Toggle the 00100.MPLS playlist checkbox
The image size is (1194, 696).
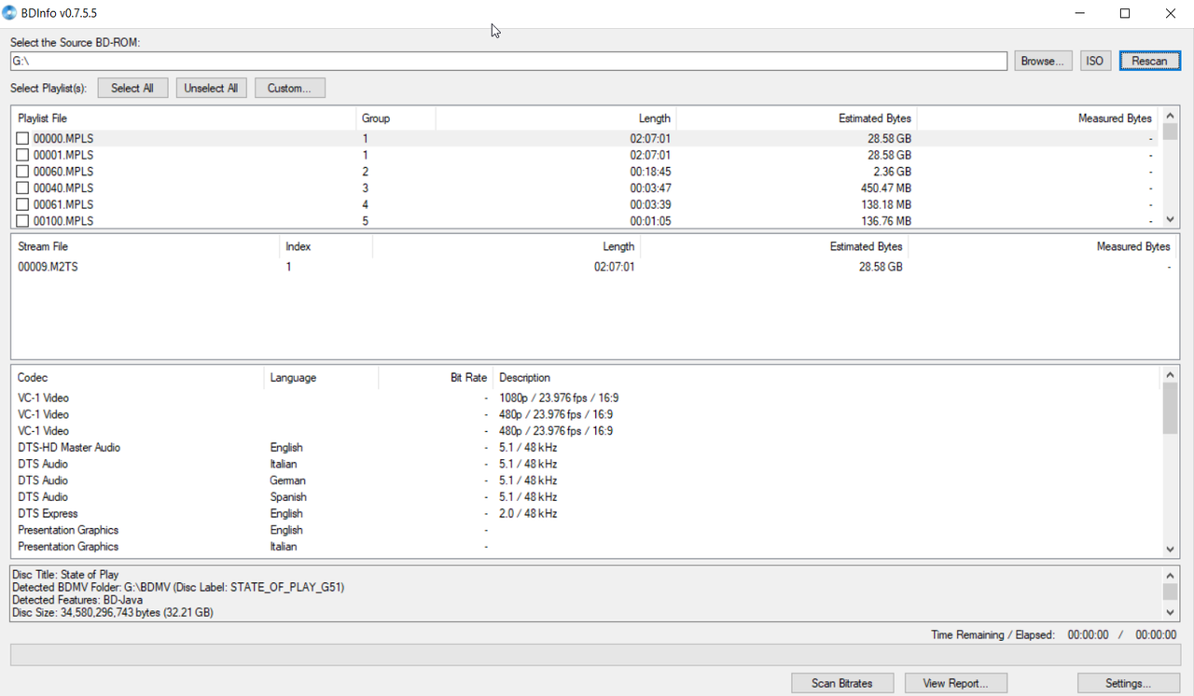pyautogui.click(x=22, y=221)
